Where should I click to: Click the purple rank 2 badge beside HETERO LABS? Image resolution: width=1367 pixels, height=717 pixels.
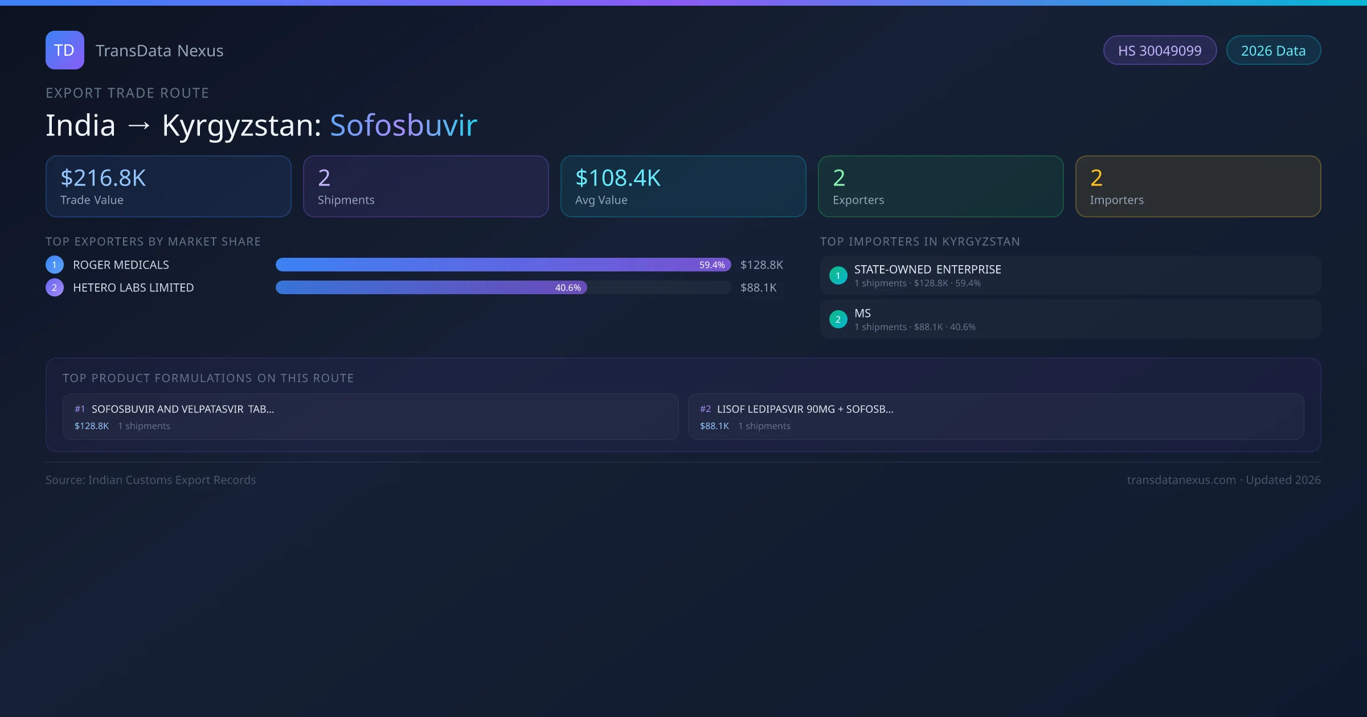55,287
